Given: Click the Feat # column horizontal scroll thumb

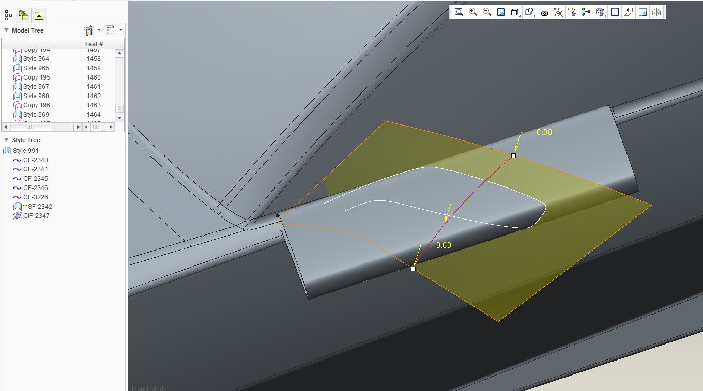Looking at the screenshot, I should [96, 127].
